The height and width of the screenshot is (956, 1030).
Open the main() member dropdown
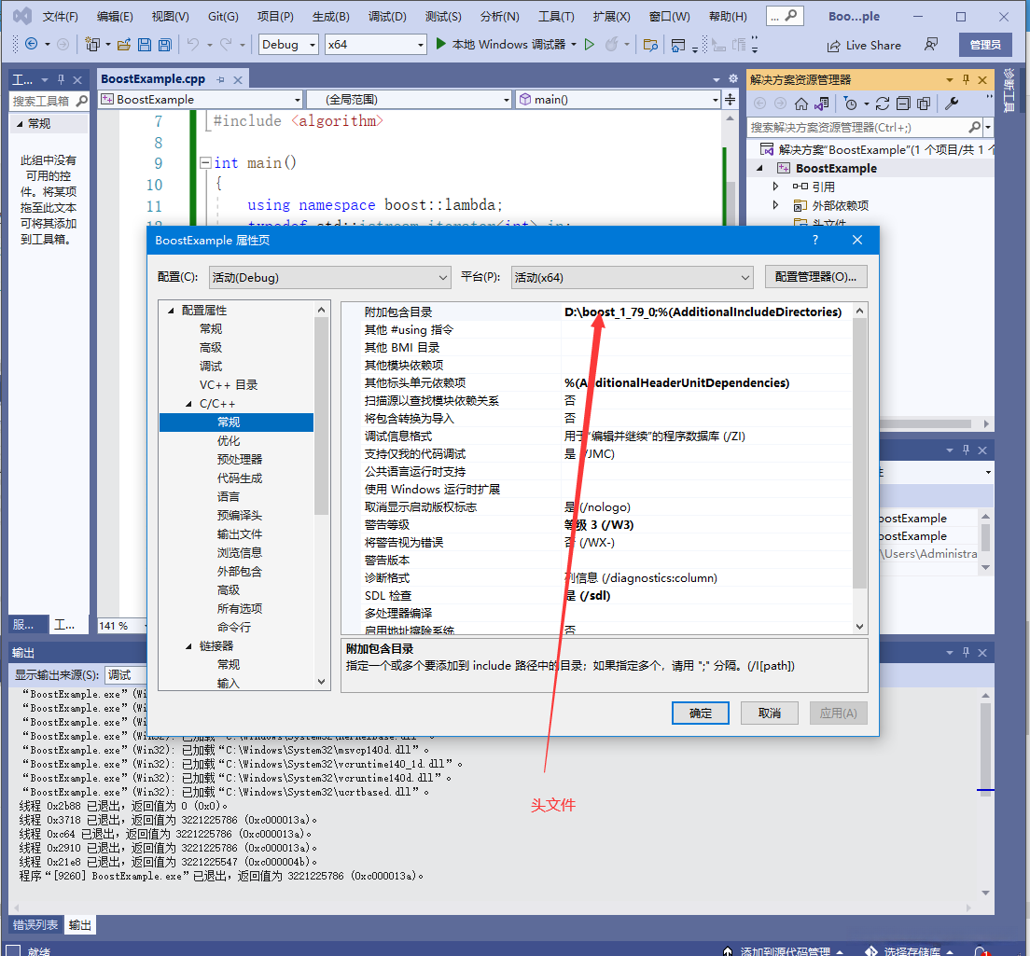click(x=619, y=100)
